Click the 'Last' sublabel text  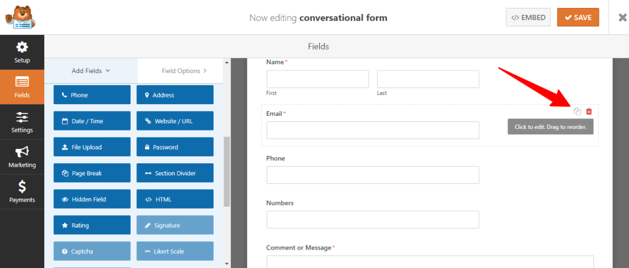coord(382,93)
